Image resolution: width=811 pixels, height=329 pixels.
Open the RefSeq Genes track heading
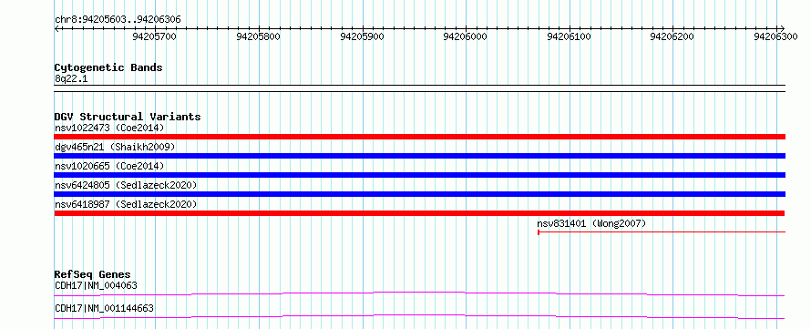(93, 274)
